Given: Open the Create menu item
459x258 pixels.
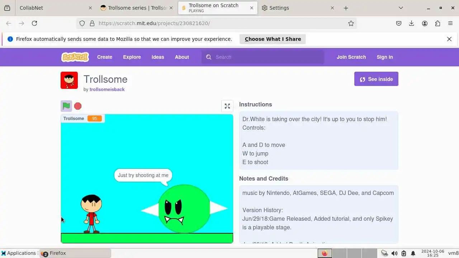Looking at the screenshot, I should pos(105,57).
